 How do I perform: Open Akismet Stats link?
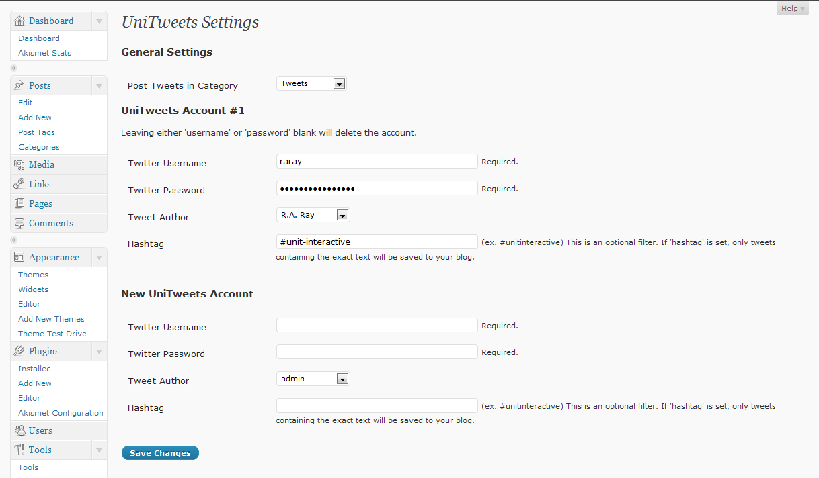coord(44,53)
